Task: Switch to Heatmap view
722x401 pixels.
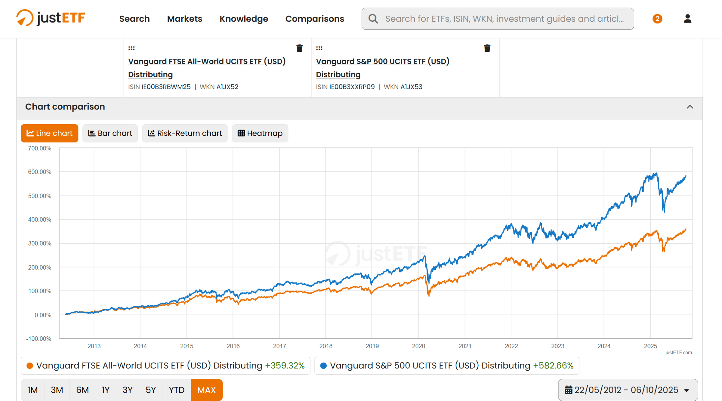Action: tap(260, 133)
